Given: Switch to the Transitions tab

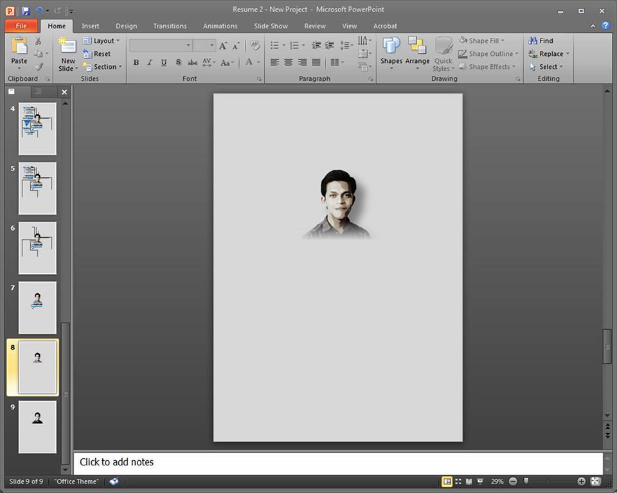Looking at the screenshot, I should (x=170, y=26).
